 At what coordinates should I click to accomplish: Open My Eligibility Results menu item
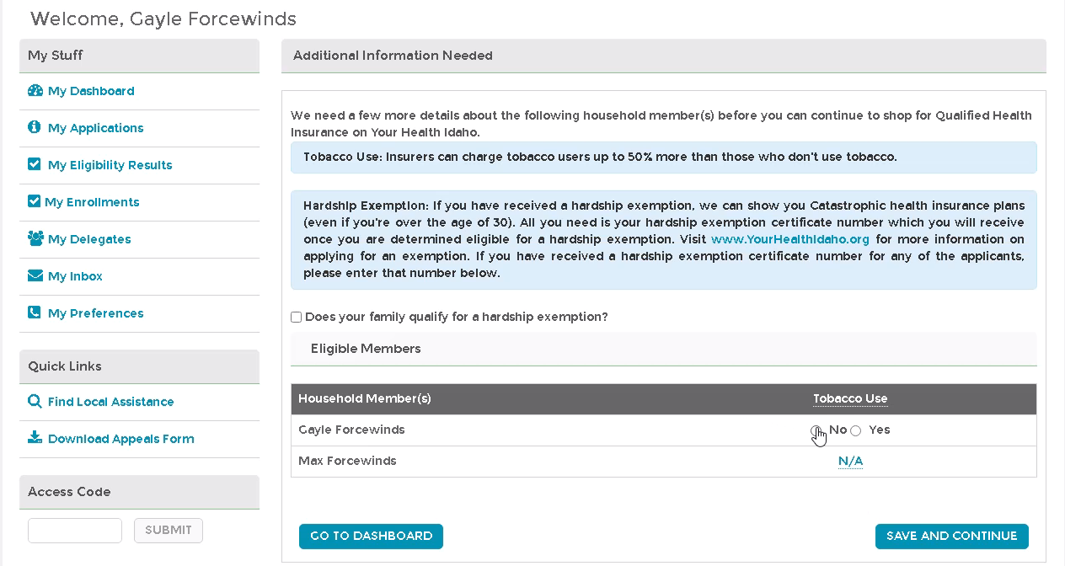point(110,165)
